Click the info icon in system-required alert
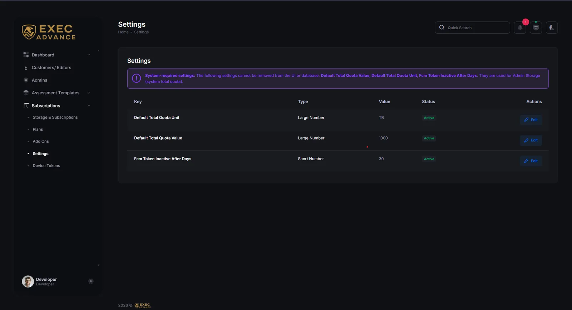Viewport: 572px width, 310px height. (x=137, y=78)
